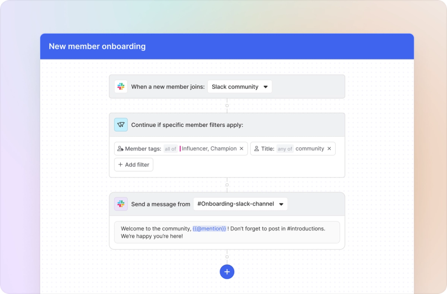Click the pink tag color marker
Screen dimensions: 447x294
pos(180,149)
